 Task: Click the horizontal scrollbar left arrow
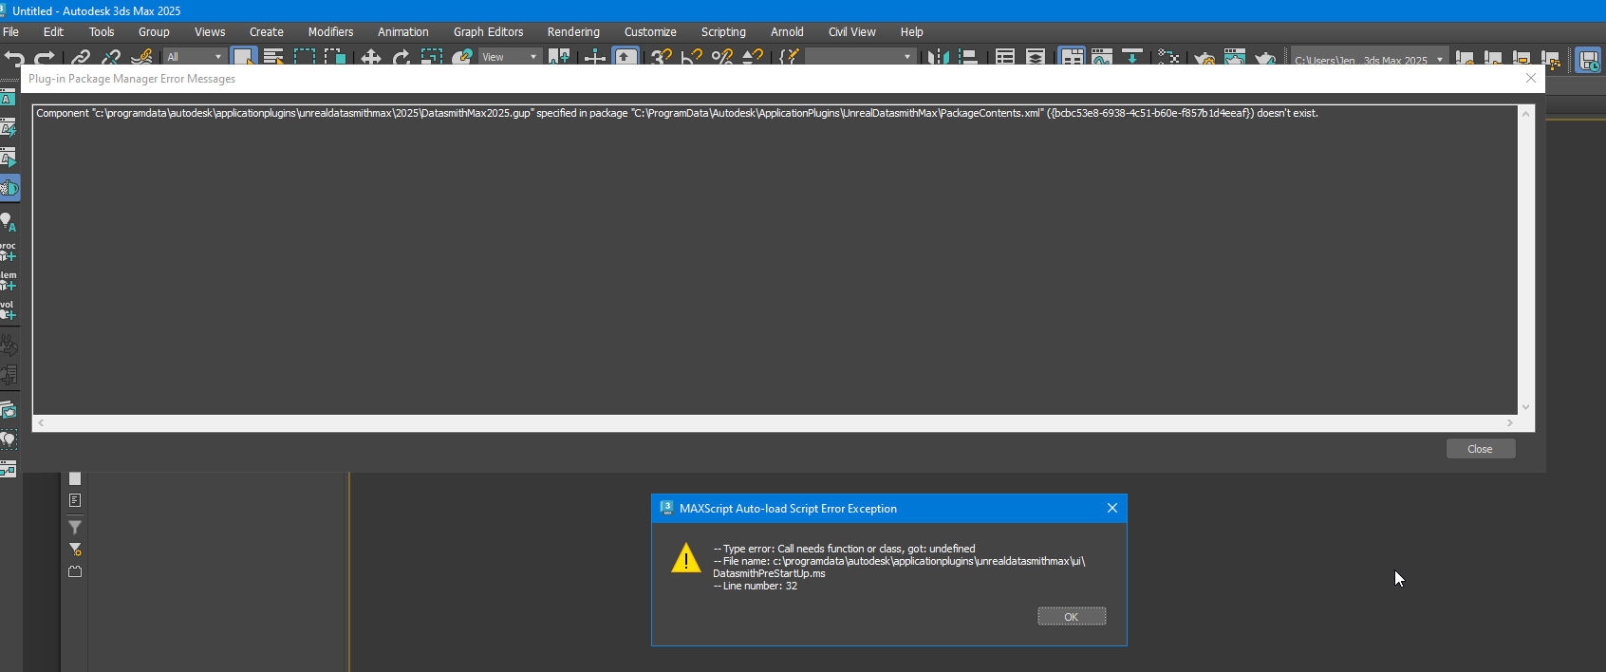(x=41, y=423)
